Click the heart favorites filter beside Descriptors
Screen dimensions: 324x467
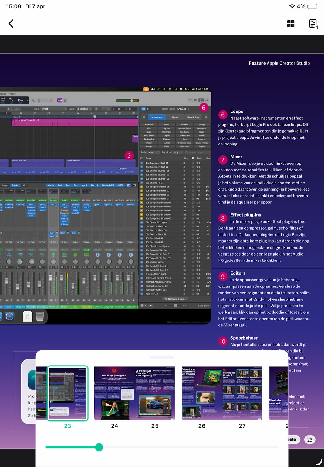206,117
